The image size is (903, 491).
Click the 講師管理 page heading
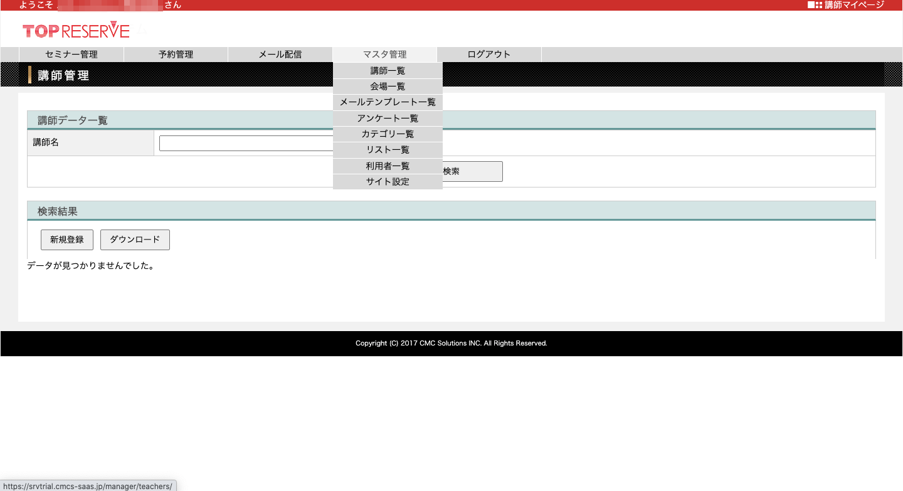pos(63,76)
